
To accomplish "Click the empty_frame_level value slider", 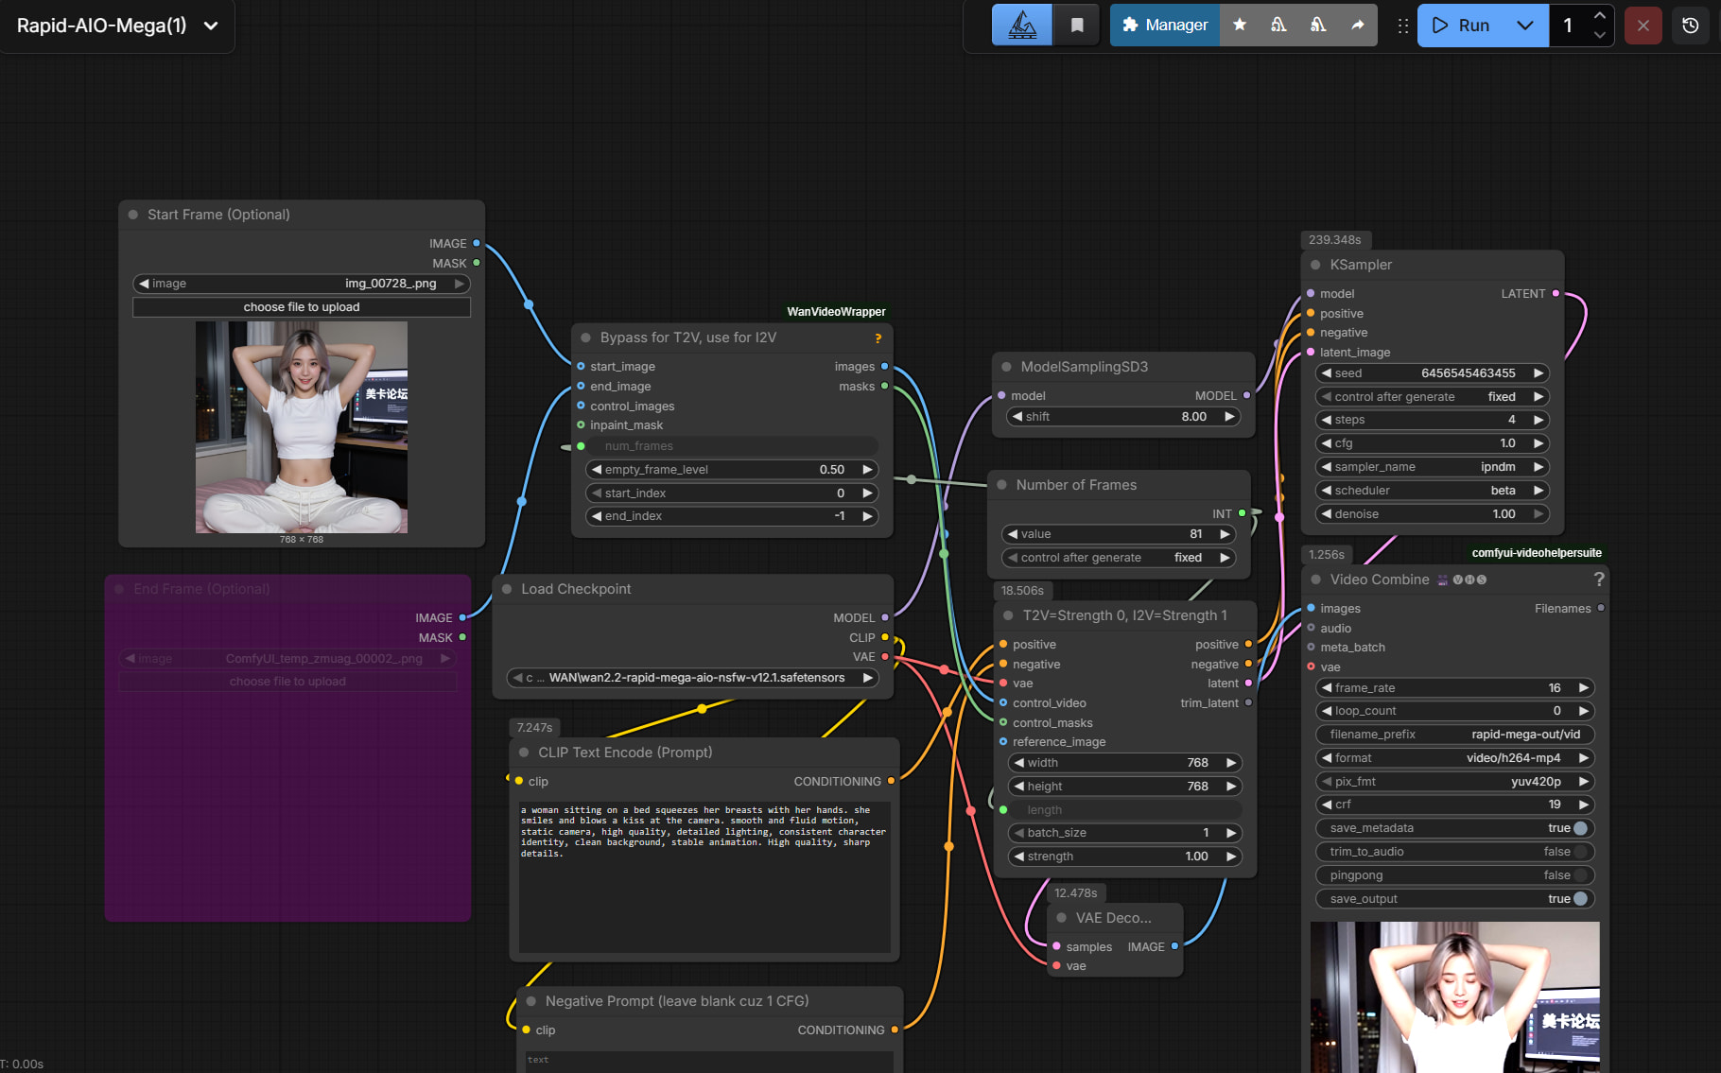I will 731,470.
